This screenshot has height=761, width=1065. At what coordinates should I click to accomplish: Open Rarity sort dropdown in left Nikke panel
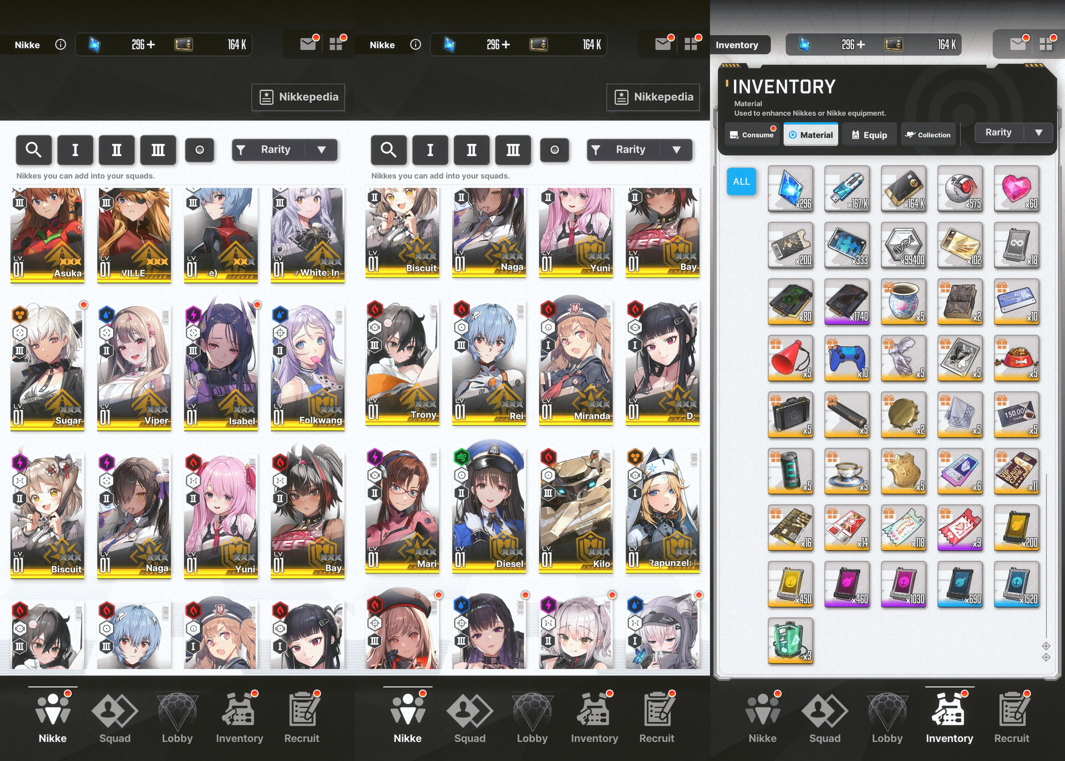pos(285,150)
